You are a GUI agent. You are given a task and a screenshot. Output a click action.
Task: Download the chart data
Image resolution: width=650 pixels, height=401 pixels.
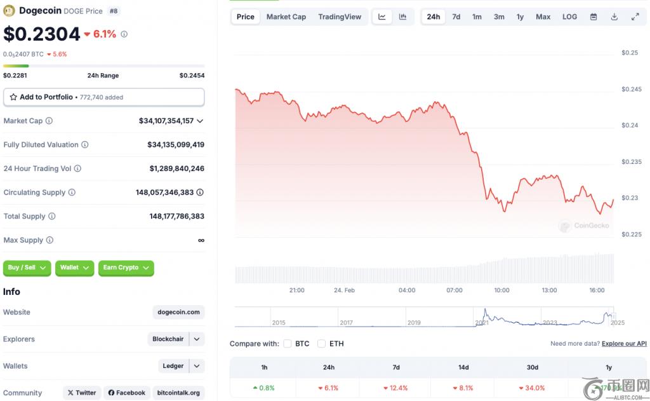coord(614,17)
